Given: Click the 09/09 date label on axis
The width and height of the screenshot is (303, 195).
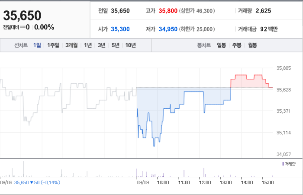Looking at the screenshot, I should [x=143, y=182].
